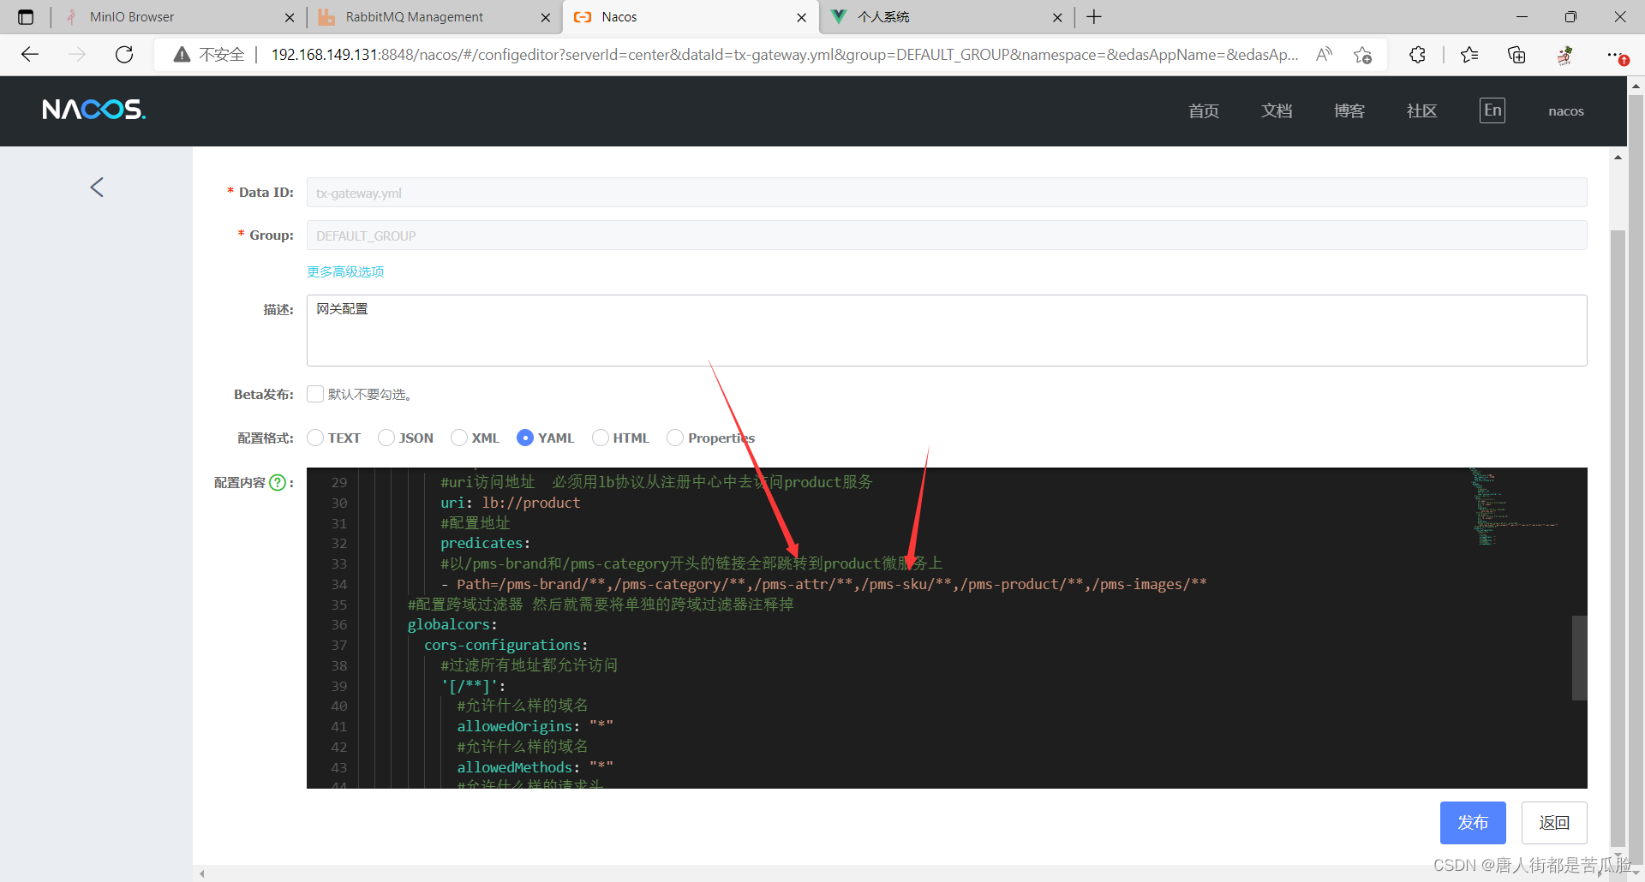Click the help icon beside 配置内容
1645x882 pixels.
coord(278,482)
